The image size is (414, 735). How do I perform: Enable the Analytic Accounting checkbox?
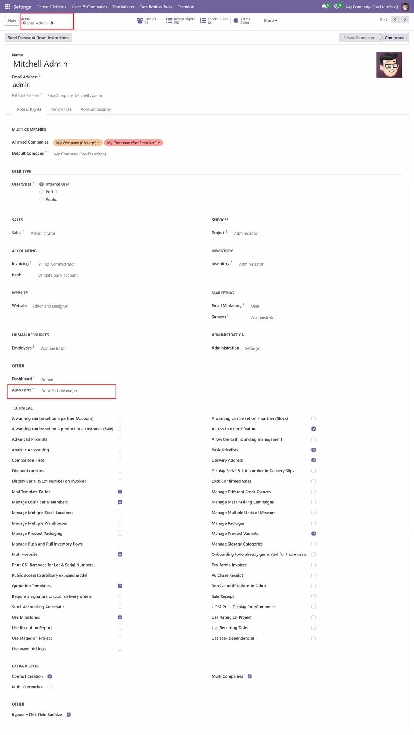[x=120, y=450]
